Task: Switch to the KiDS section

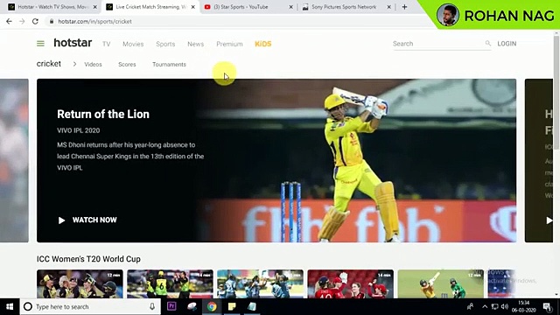Action: (x=262, y=44)
